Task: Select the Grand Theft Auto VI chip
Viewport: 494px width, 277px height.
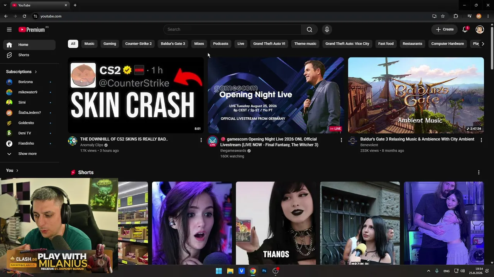Action: coord(269,43)
